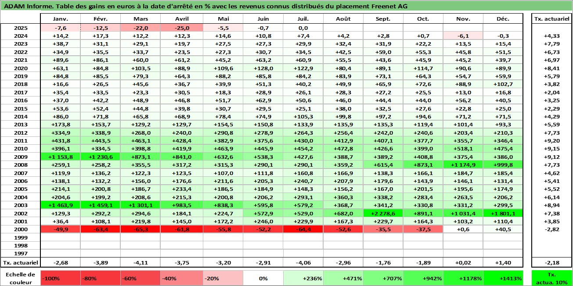The image size is (573, 286).
Task: Select the 2024 actuarial rate +4,33
Action: pyautogui.click(x=551, y=36)
